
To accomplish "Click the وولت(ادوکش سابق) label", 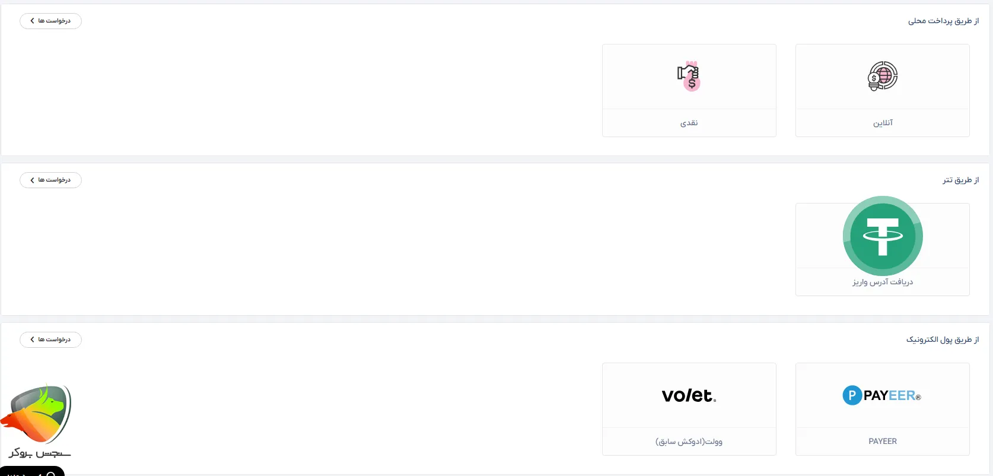I will coord(689,442).
